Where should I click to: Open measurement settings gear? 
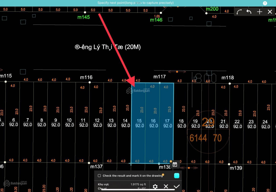point(155,186)
